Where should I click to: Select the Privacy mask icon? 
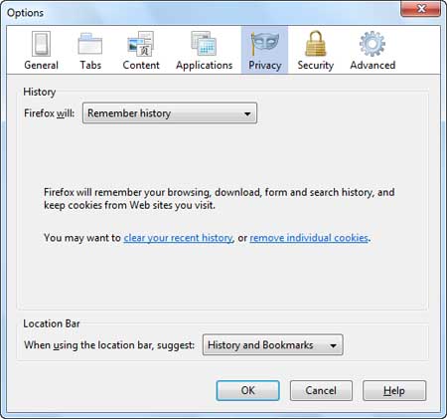coord(265,44)
